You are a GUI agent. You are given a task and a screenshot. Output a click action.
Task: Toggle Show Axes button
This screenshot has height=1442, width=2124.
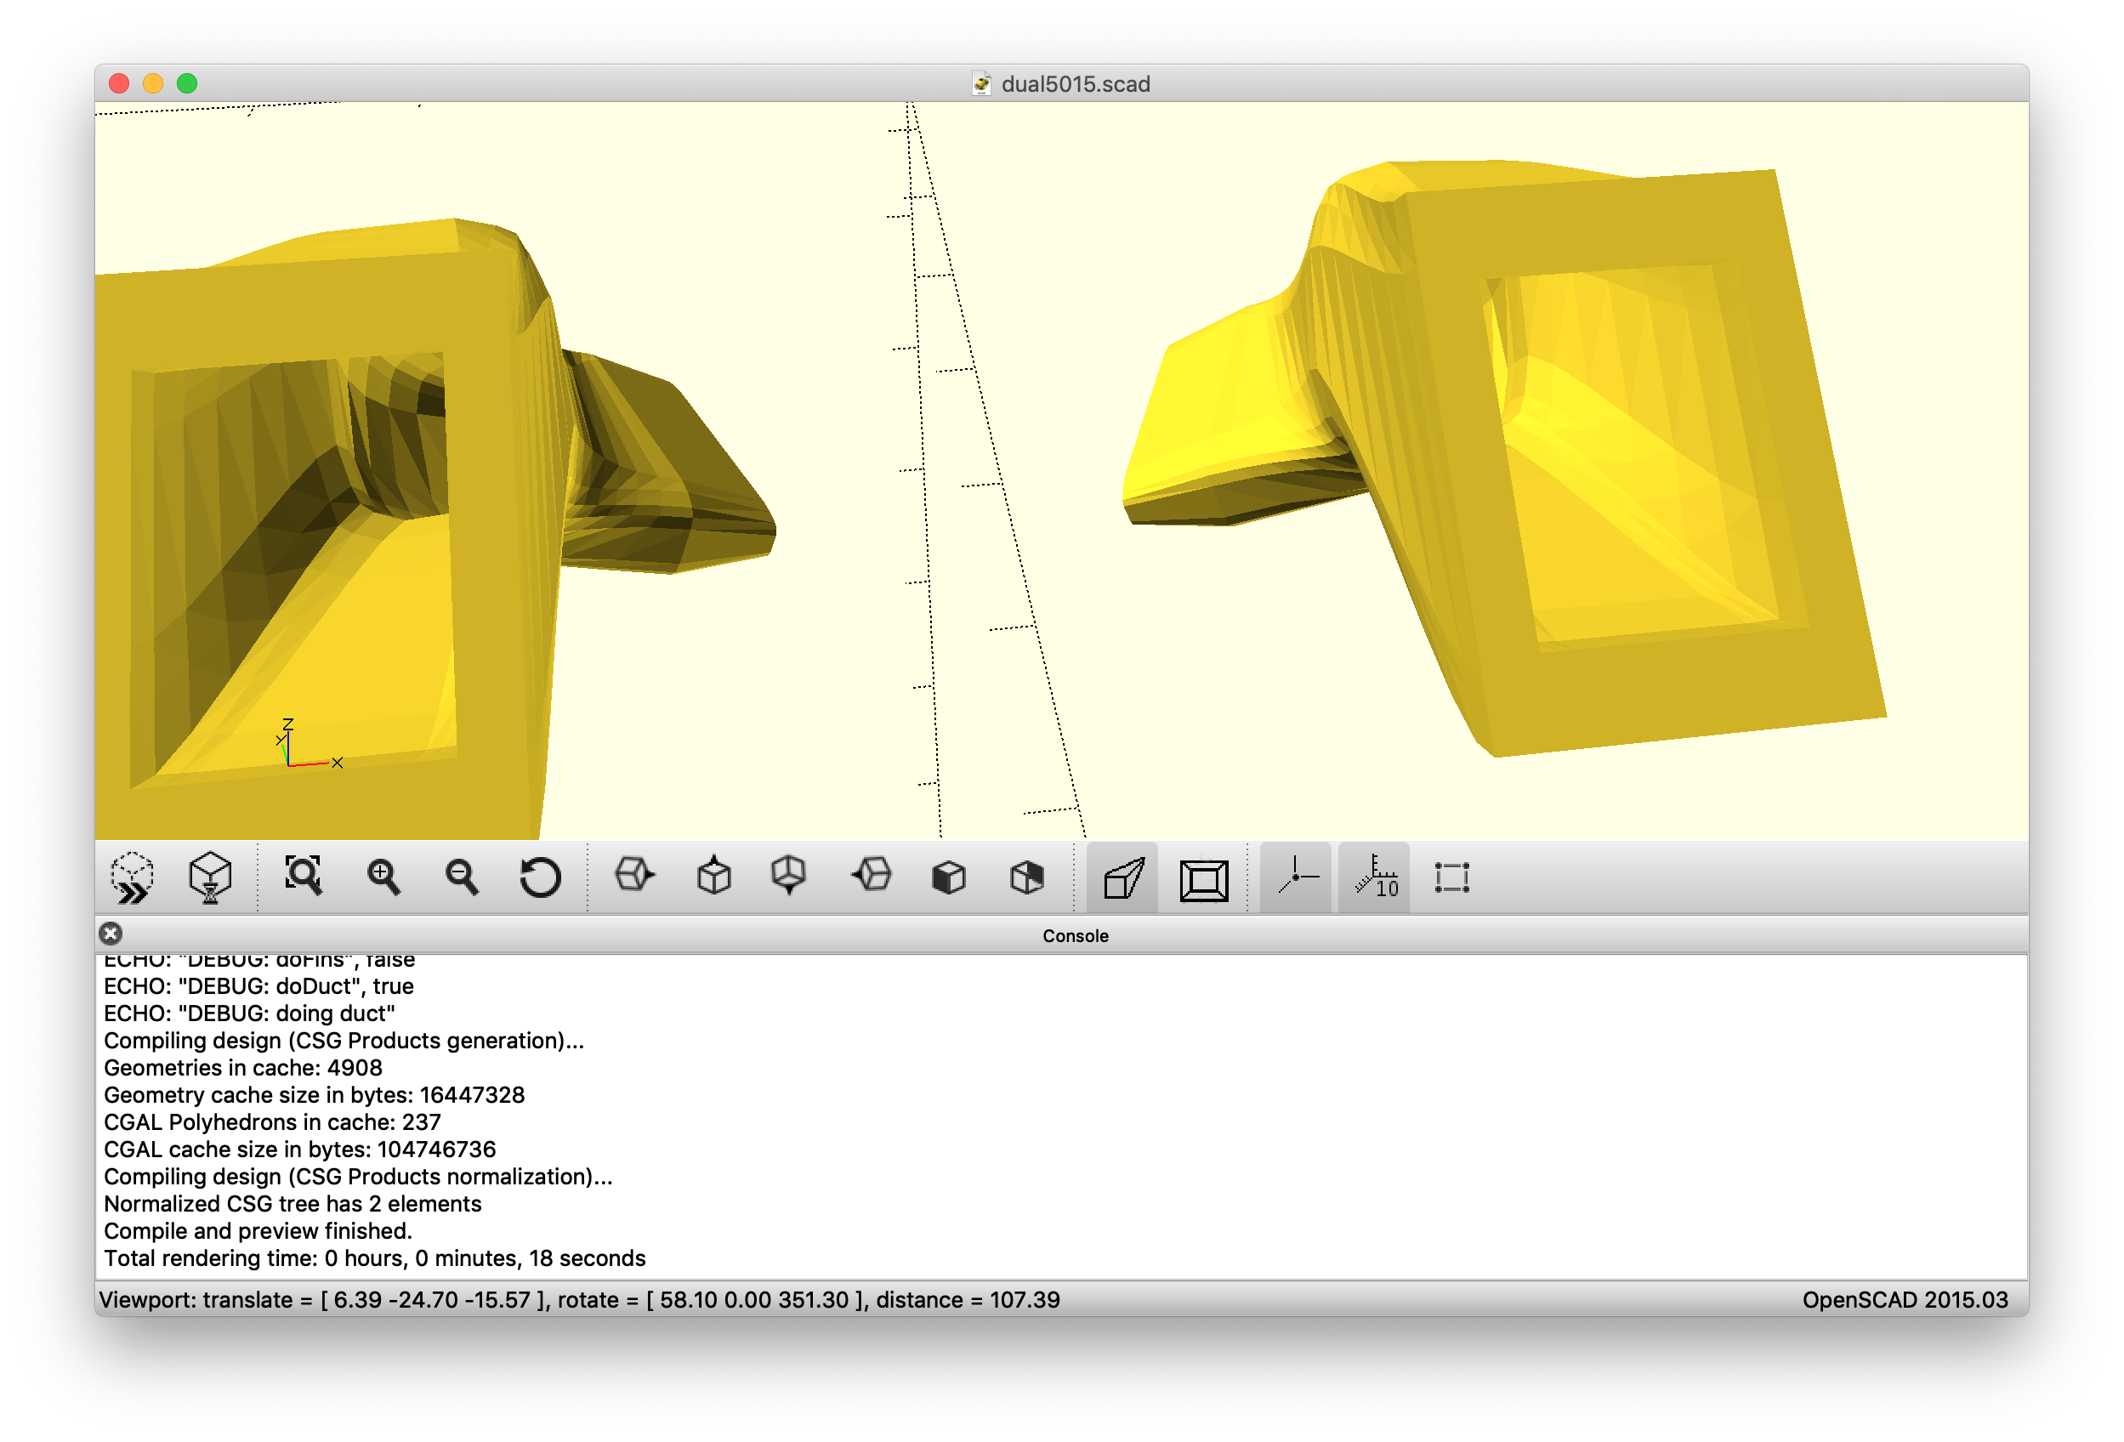click(1296, 877)
